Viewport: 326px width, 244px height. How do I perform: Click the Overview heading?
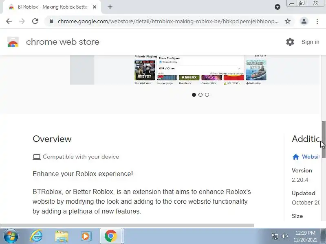pos(52,139)
